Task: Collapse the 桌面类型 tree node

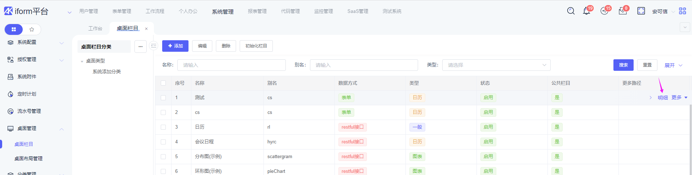Action: [82, 61]
